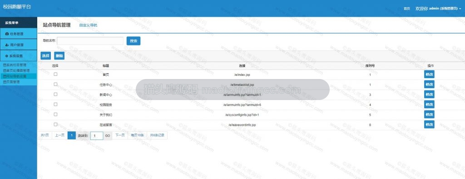
Task: Open the 自定义导航 tab link
Action: [88, 25]
